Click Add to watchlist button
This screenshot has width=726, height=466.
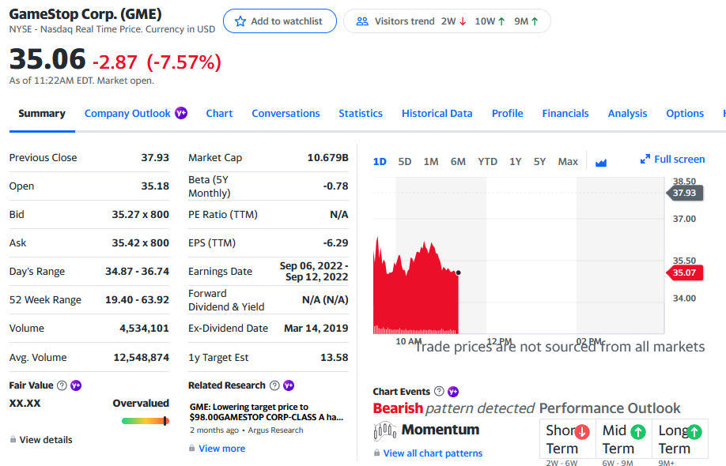pos(280,21)
